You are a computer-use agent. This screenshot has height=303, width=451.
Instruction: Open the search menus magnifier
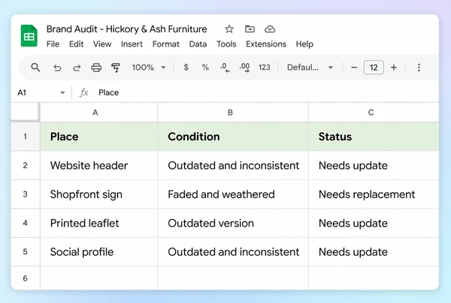[x=35, y=67]
